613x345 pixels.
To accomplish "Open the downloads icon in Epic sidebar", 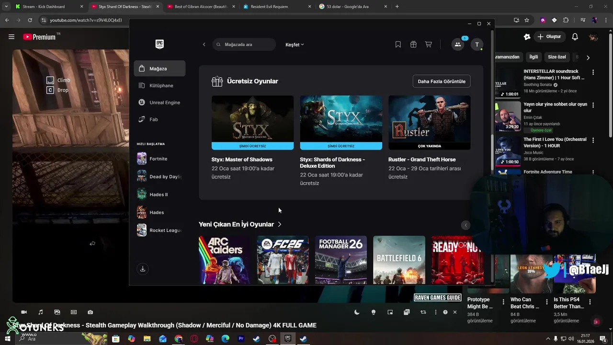I will [142, 269].
